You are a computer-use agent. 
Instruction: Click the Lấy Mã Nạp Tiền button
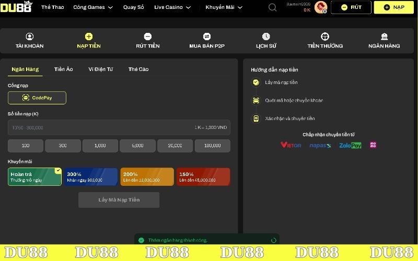119,200
